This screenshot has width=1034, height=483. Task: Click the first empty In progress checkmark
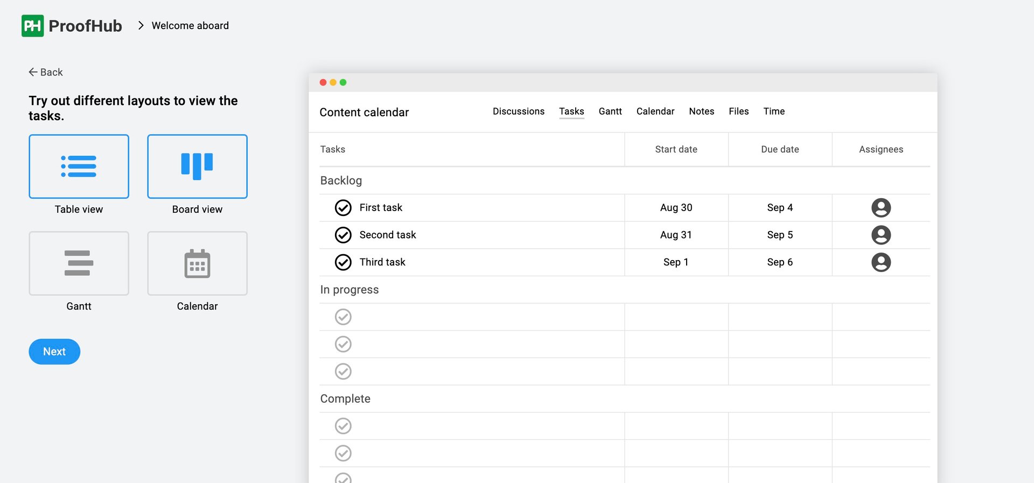tap(343, 317)
